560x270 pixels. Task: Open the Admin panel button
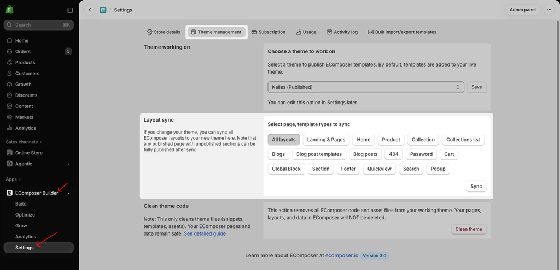click(x=522, y=10)
